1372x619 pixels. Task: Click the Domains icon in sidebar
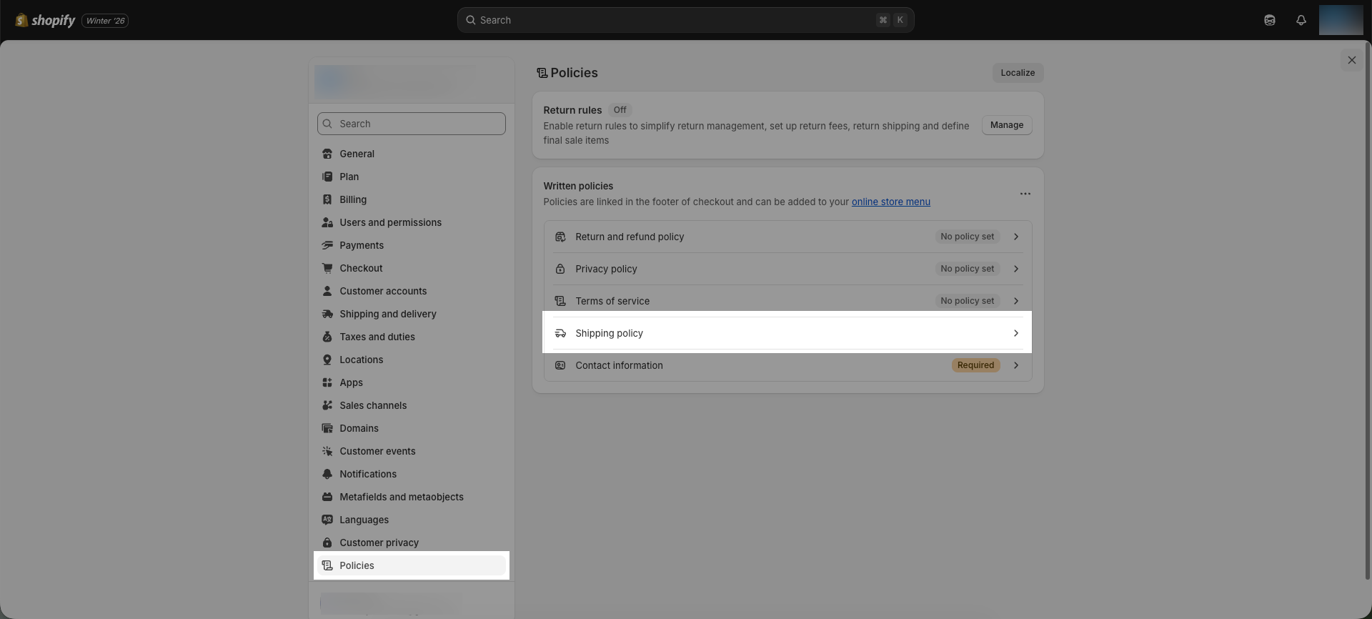tap(327, 428)
